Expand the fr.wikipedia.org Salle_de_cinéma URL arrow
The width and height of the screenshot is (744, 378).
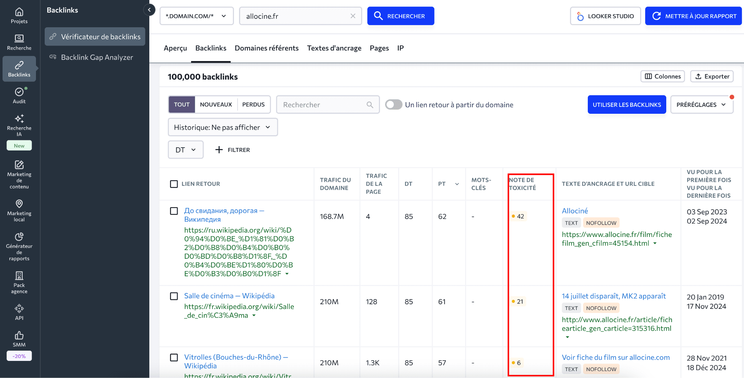[x=254, y=315]
